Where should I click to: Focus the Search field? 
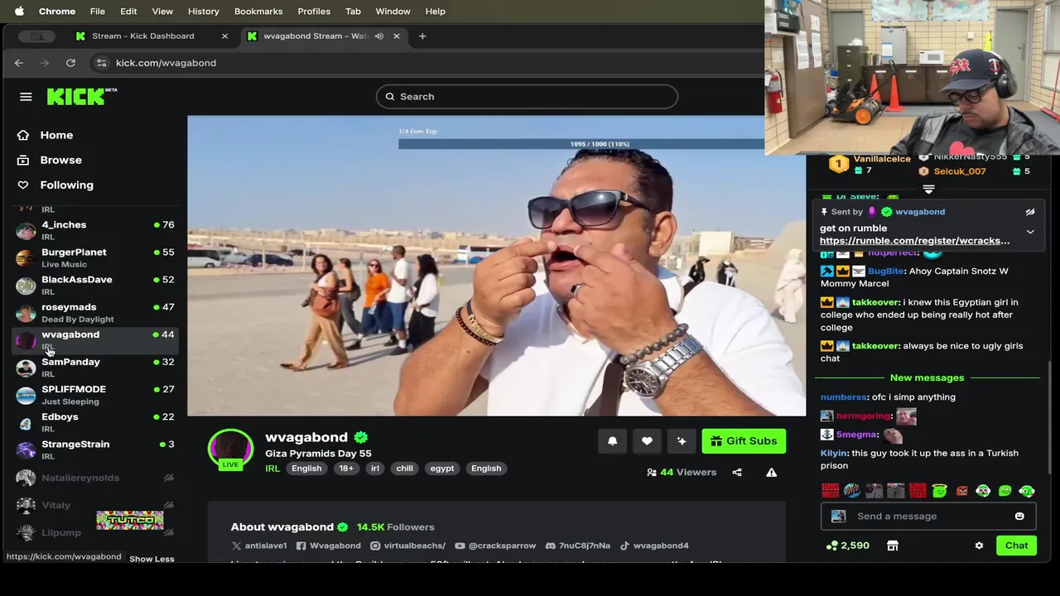527,97
